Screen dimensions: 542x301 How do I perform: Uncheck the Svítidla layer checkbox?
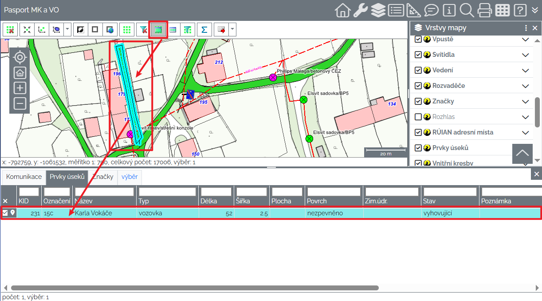point(418,55)
